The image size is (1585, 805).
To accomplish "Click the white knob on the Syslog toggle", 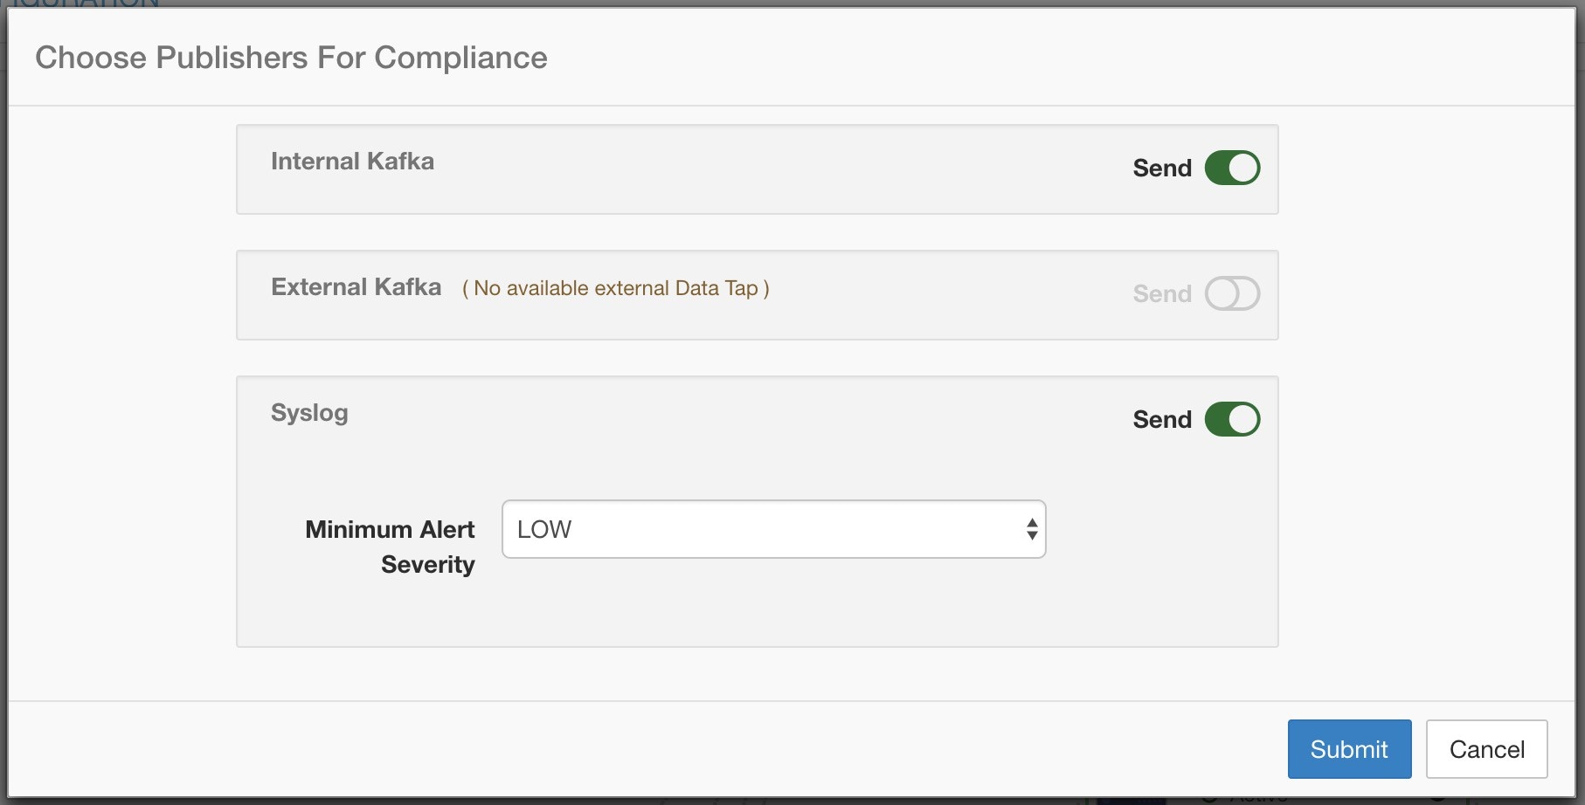I will 1243,419.
